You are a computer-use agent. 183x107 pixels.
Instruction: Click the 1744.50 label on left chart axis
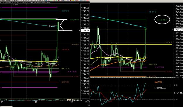(x=85, y=8)
